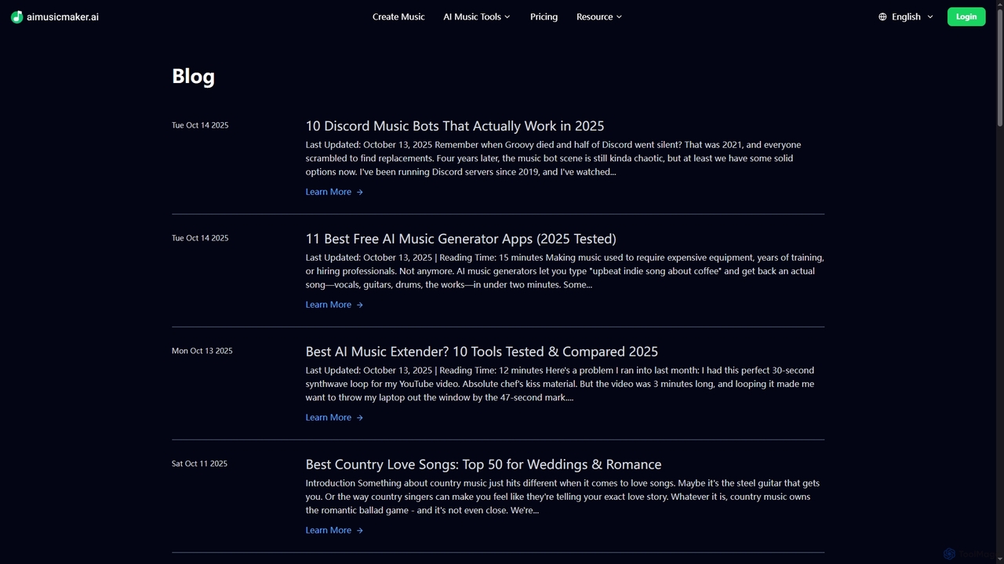Open the Create Music menu item
This screenshot has height=564, width=1004.
point(398,16)
